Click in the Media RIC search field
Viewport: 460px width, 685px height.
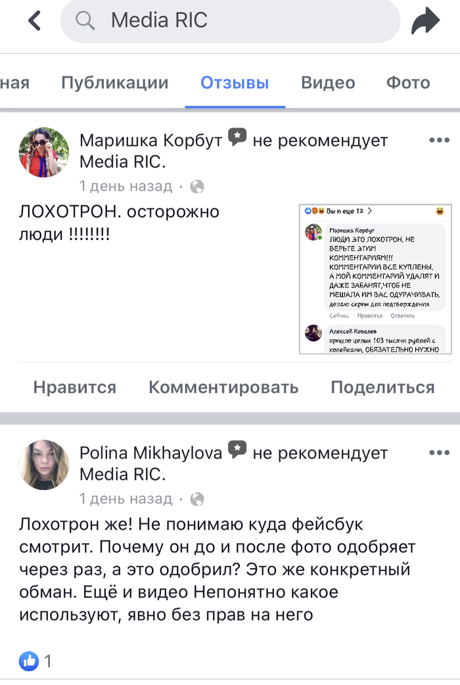click(250, 21)
